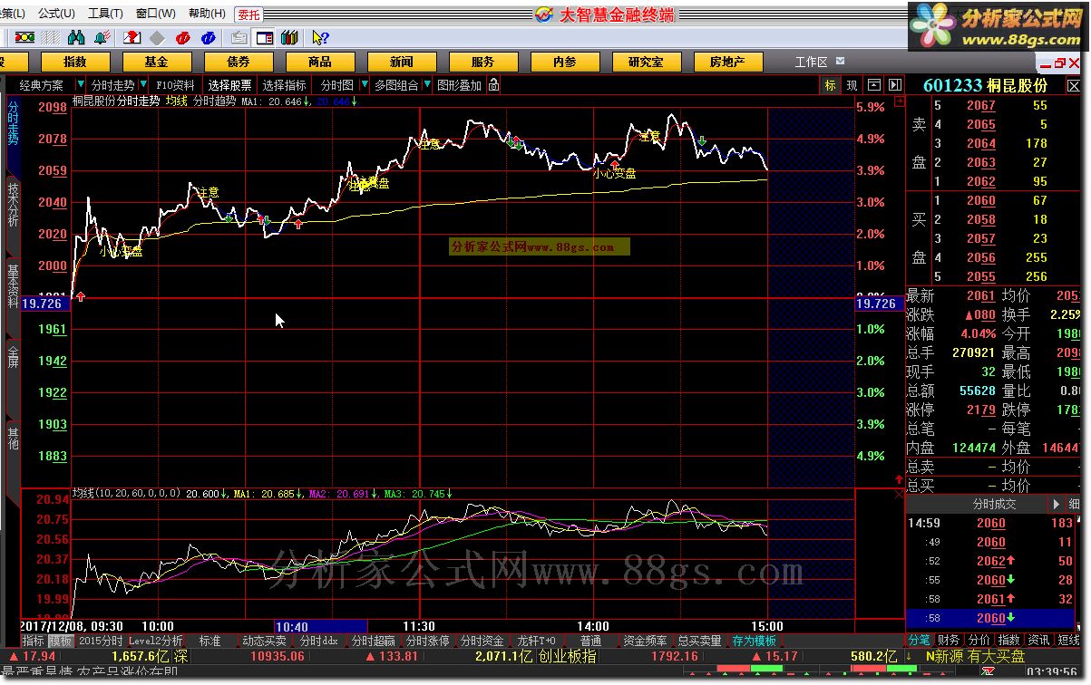Image resolution: width=1091 pixels, height=685 pixels.
Task: Open the 帮助(H) menu
Action: click(x=207, y=14)
